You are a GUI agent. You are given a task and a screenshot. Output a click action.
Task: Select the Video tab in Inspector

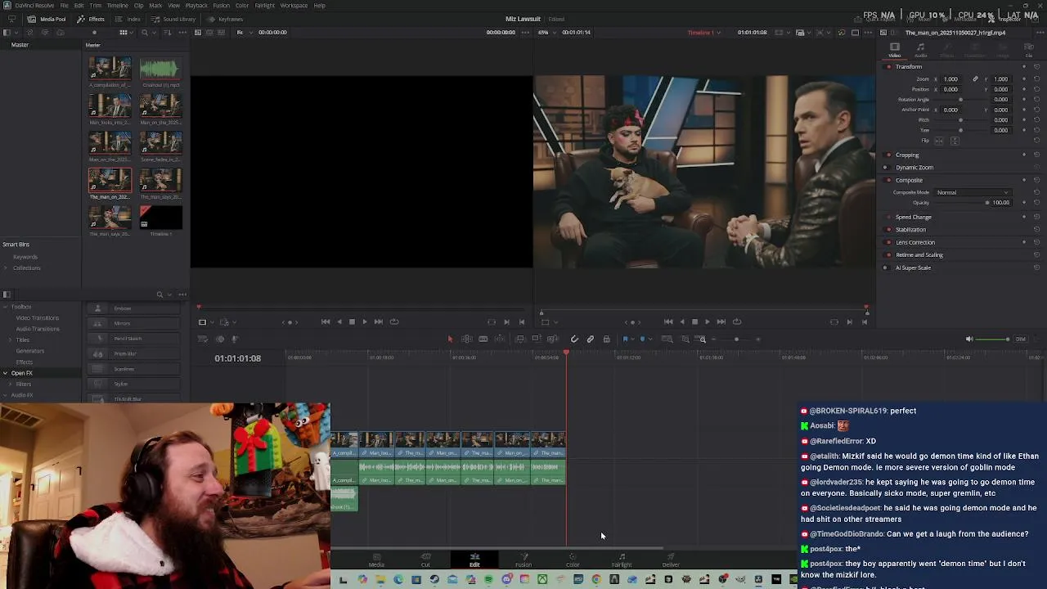coord(895,51)
